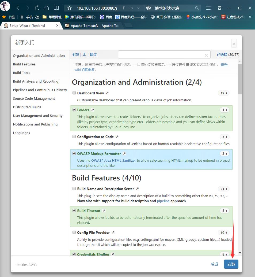Expand more bookmarks chevron
This screenshot has height=277, width=255.
(250, 17)
